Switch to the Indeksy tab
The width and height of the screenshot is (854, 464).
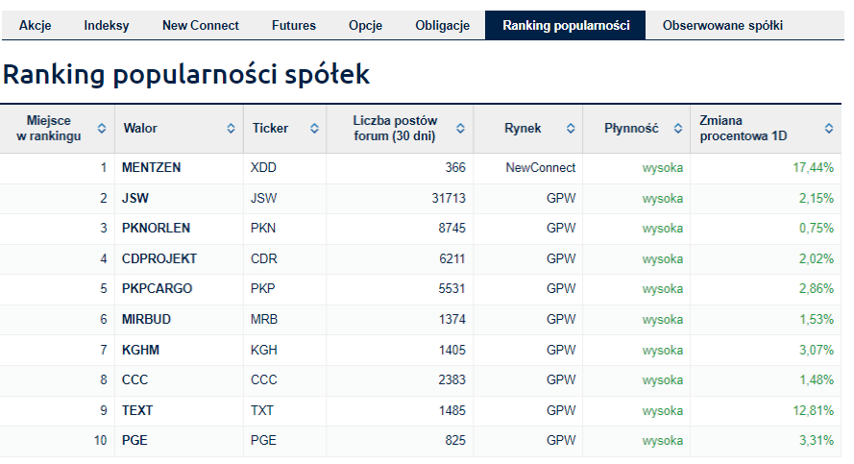107,26
